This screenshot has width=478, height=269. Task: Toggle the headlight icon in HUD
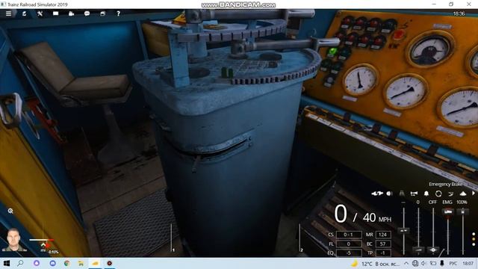click(389, 194)
